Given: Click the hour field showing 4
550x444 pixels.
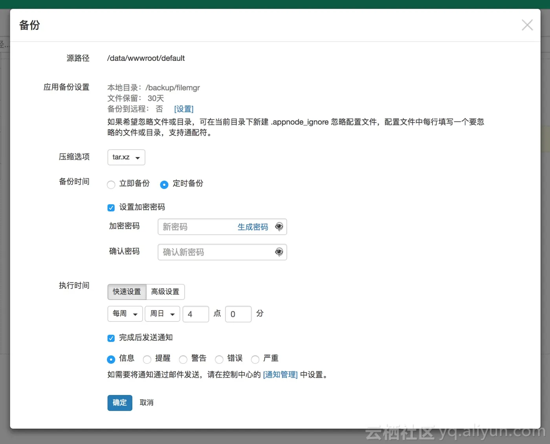Looking at the screenshot, I should pyautogui.click(x=196, y=314).
